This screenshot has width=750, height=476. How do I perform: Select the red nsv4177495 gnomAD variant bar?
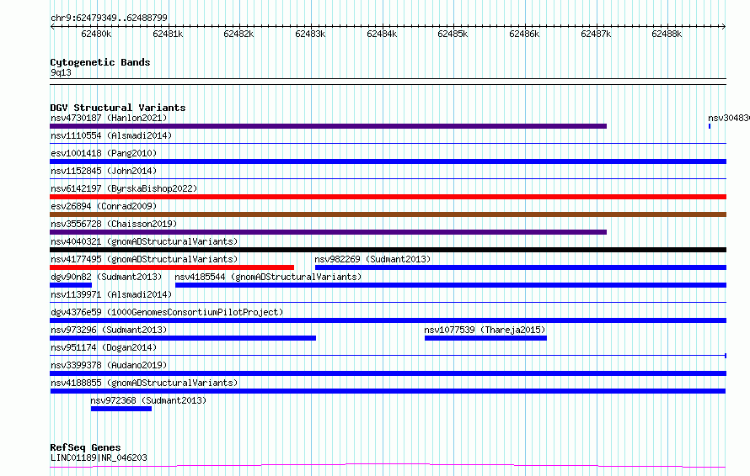pyautogui.click(x=172, y=267)
